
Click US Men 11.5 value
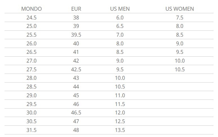pyautogui.click(x=120, y=104)
